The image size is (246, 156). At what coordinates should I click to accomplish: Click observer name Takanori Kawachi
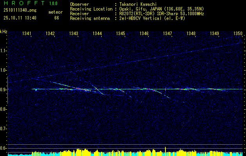[138, 4]
